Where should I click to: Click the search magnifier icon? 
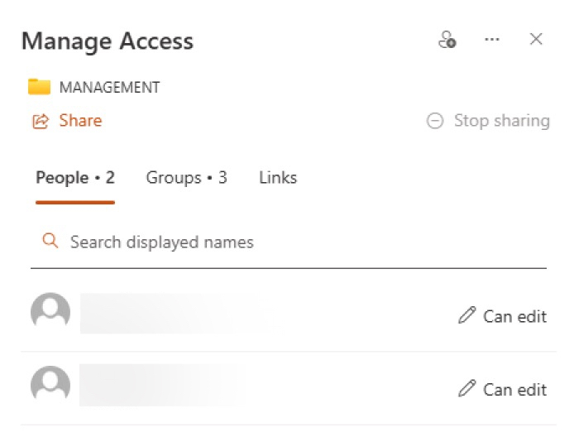pos(50,242)
